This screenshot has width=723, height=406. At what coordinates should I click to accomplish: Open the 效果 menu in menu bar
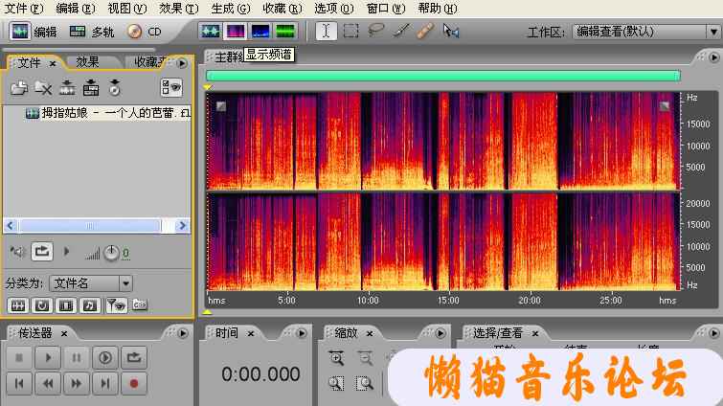pos(179,9)
